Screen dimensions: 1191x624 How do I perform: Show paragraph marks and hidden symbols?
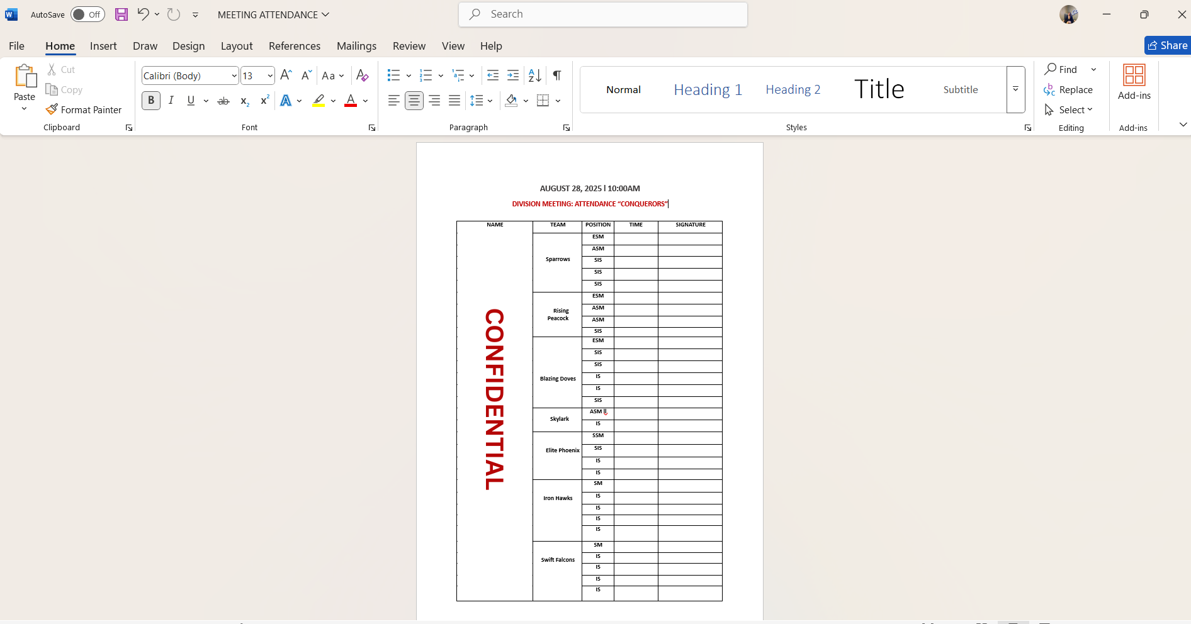[557, 75]
